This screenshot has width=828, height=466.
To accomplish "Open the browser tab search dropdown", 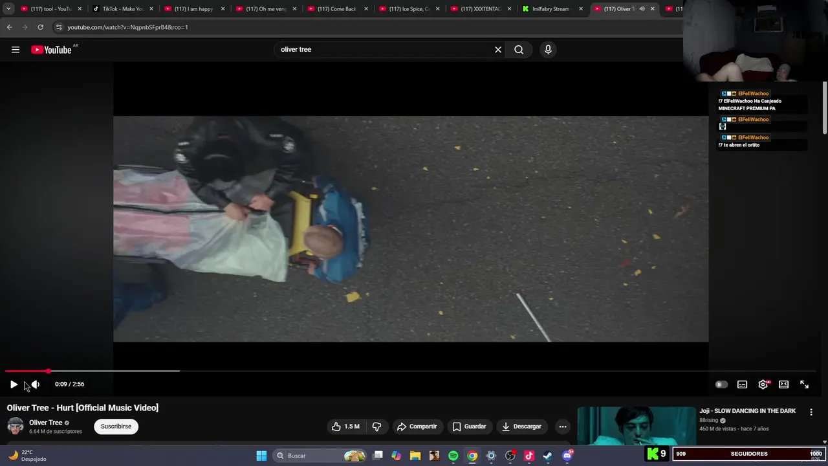I will tap(8, 9).
